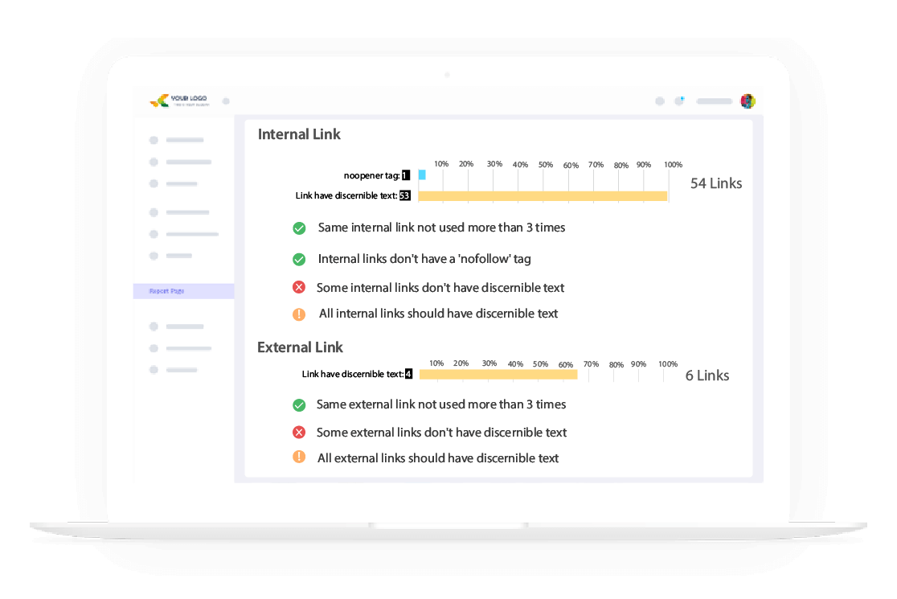Click the green check beside 'Same external link not used more than 3 times'
Screen dimensions: 897x599
[299, 404]
